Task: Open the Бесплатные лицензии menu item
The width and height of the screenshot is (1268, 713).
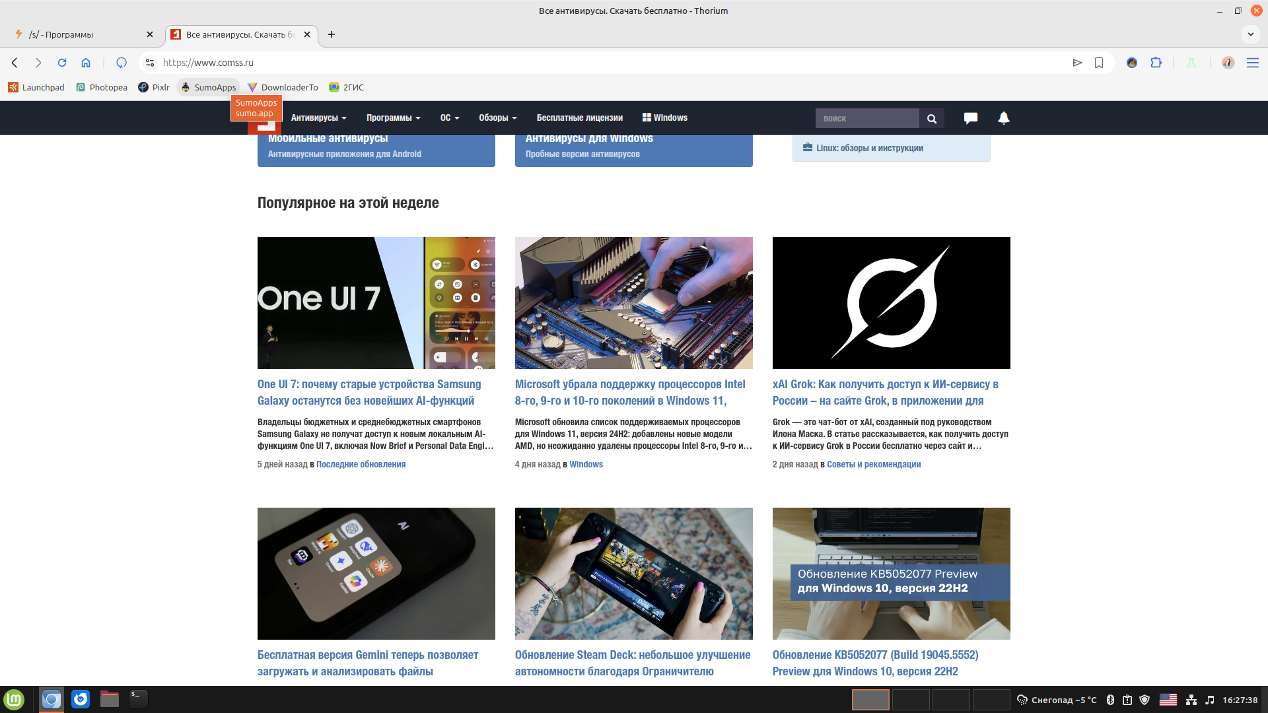Action: [x=580, y=118]
